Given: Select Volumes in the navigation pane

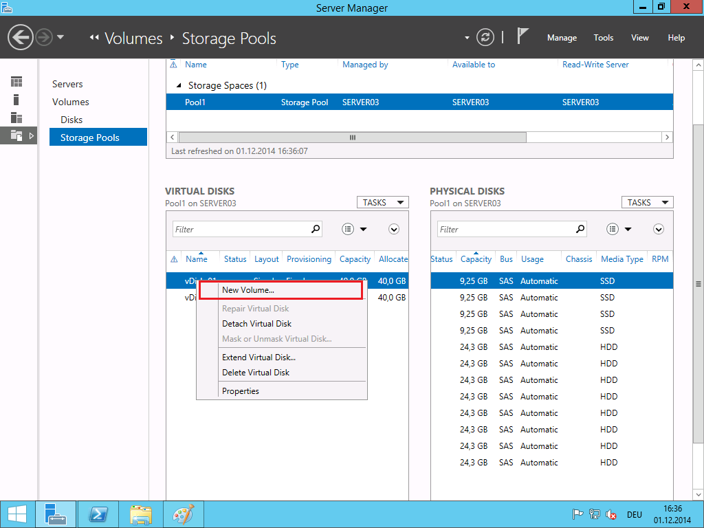Looking at the screenshot, I should [71, 102].
